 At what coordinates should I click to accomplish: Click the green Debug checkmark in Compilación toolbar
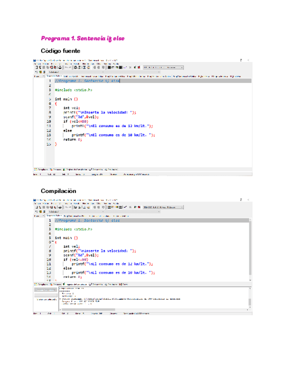coord(125,207)
